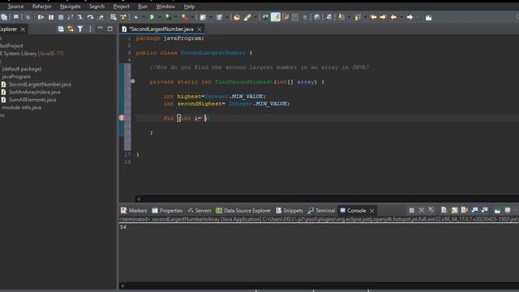
Task: Open the Help menu
Action: tap(189, 6)
